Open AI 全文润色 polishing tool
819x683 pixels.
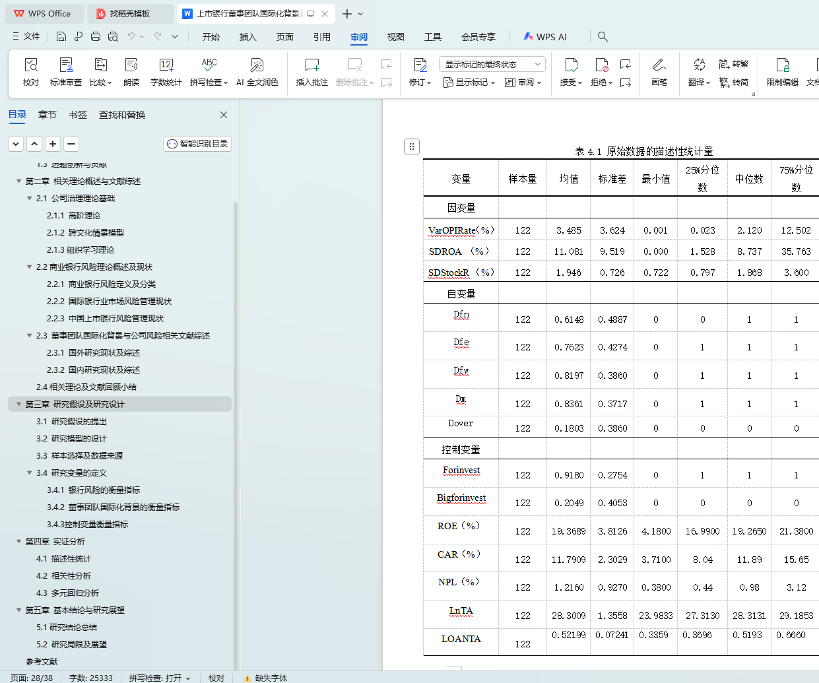click(257, 72)
